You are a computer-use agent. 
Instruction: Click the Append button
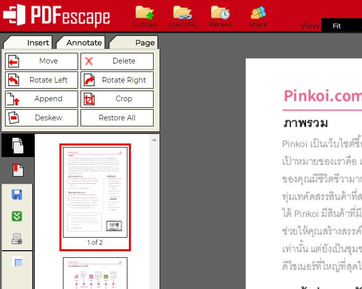click(42, 99)
